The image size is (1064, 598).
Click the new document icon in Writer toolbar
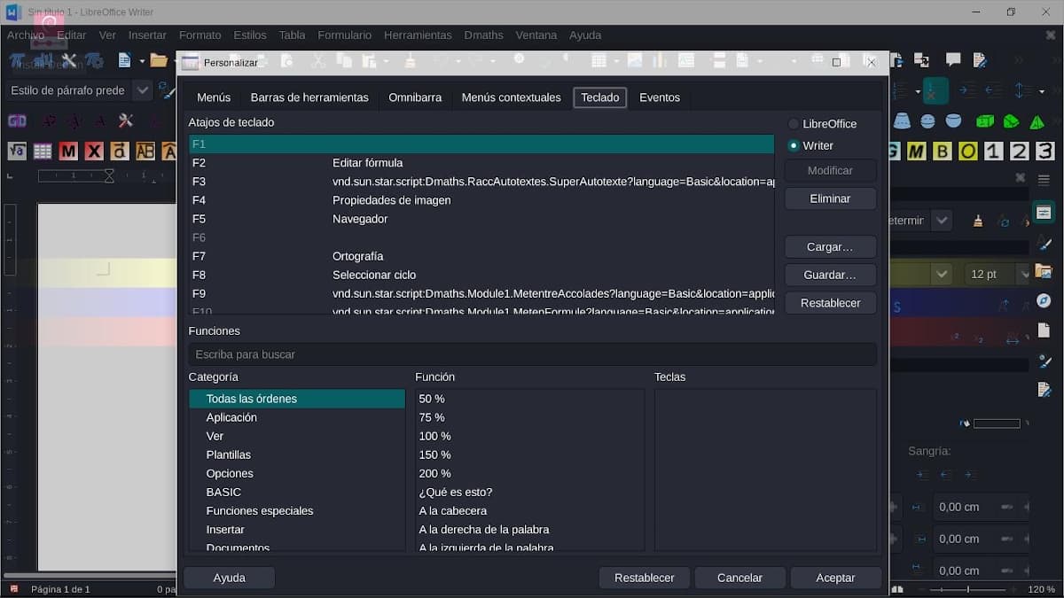[x=124, y=60]
